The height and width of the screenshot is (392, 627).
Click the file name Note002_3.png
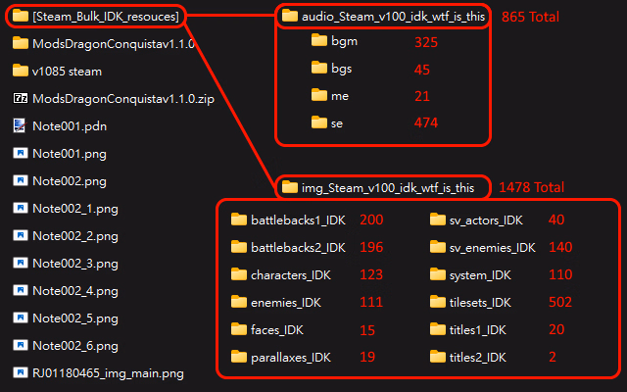[75, 264]
